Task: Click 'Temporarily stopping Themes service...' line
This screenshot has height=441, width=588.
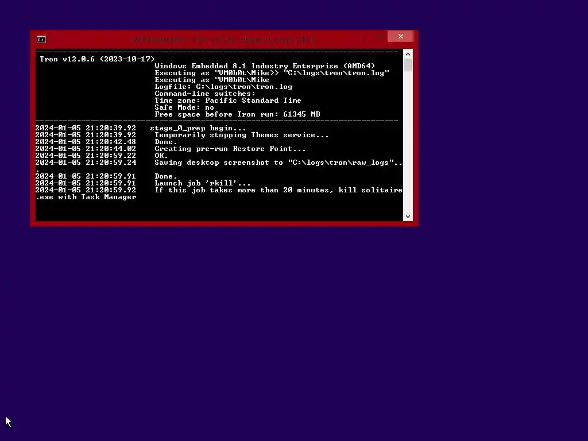Action: [x=242, y=135]
